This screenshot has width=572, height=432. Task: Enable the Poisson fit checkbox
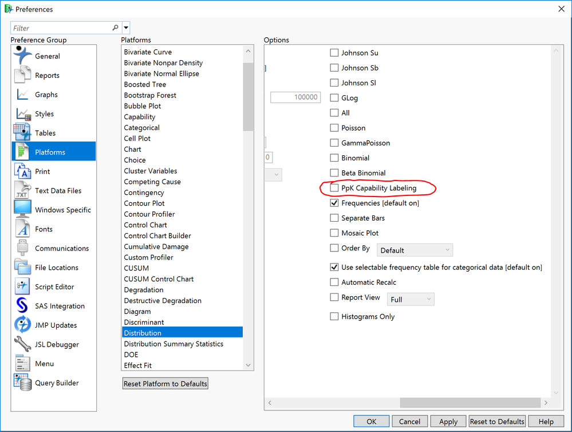point(334,127)
